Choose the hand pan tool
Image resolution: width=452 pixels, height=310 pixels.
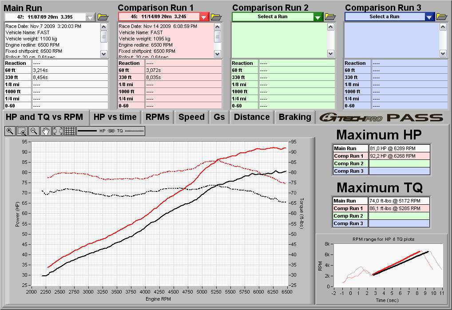46,131
